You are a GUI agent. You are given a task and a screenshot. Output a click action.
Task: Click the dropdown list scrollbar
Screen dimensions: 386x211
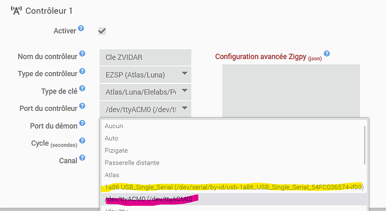(365, 146)
